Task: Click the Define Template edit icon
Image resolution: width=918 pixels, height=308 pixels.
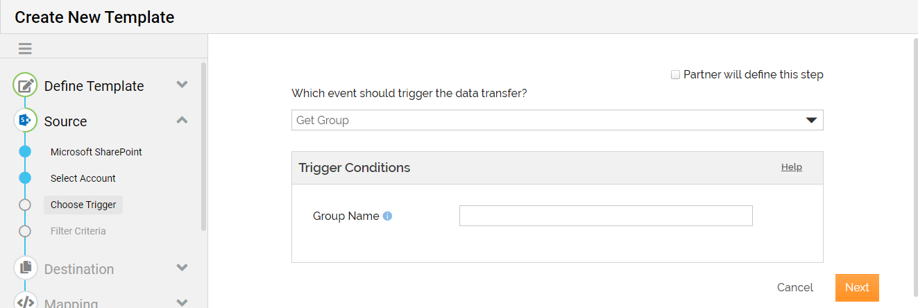Action: [x=25, y=85]
